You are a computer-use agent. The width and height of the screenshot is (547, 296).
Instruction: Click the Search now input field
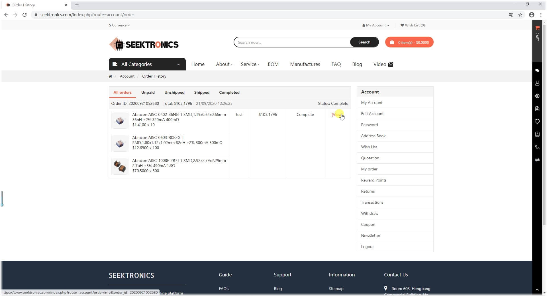[x=292, y=42]
